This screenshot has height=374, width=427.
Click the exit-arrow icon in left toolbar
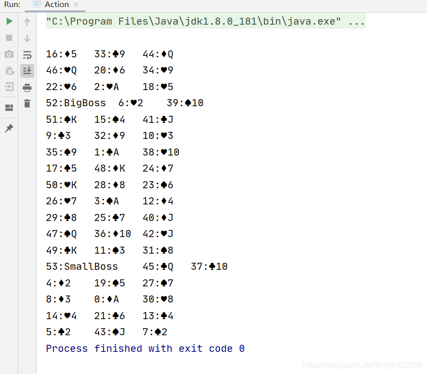coord(9,88)
